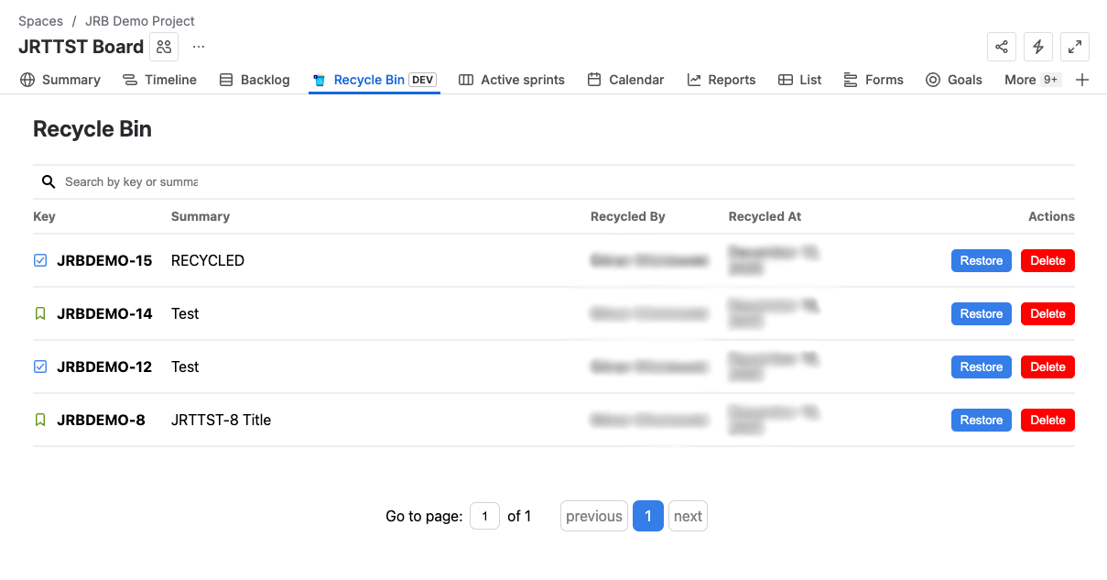
Task: Click the story bookmark icon for JRBDEMO-14
Action: tap(40, 313)
